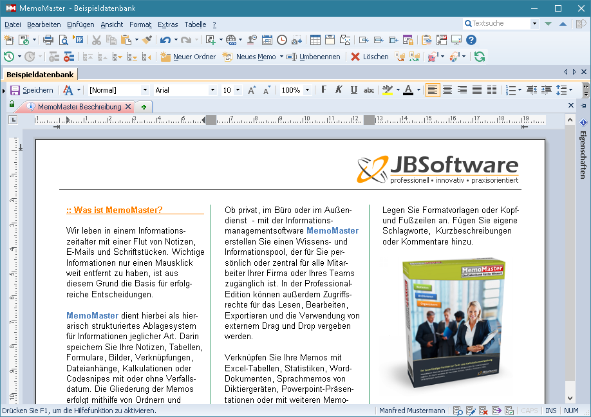Decrease paragraph indent
The height and width of the screenshot is (417, 591).
click(531, 90)
